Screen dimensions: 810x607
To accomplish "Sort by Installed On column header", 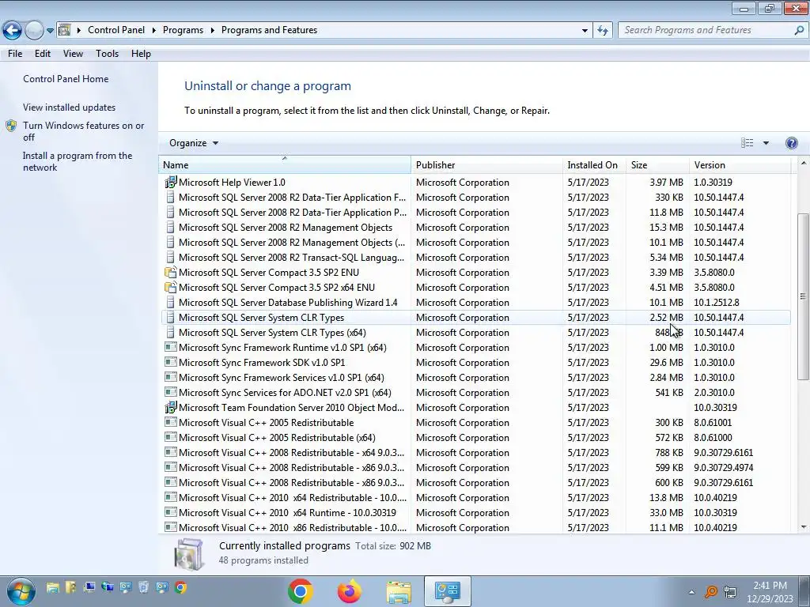I will (595, 165).
